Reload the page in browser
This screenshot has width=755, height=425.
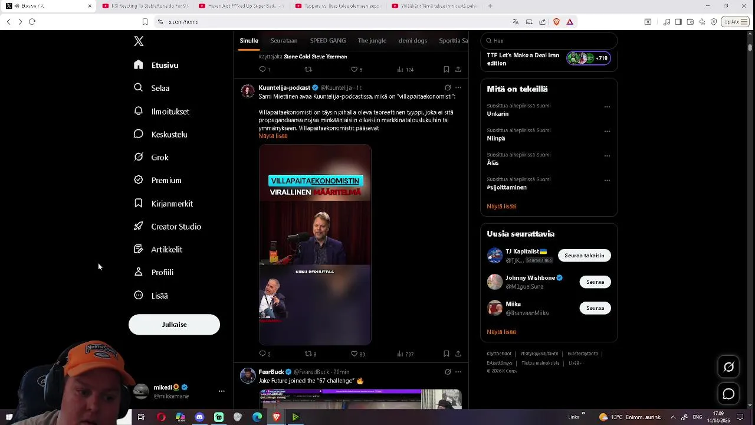(x=32, y=22)
